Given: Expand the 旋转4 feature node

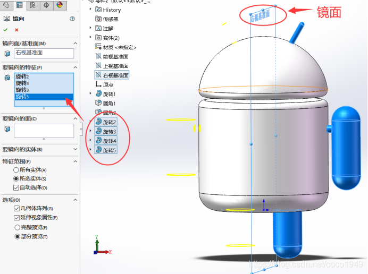Looking at the screenshot, I should click(90, 140).
